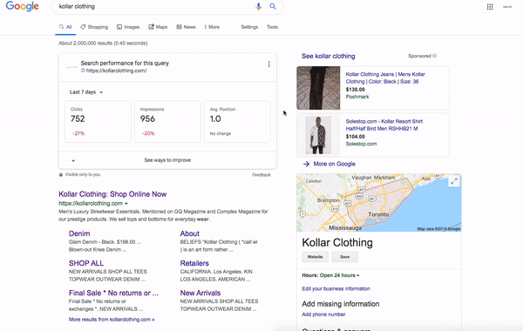Open the New Arrivals sitelink
Image resolution: width=523 pixels, height=331 pixels.
pyautogui.click(x=200, y=293)
